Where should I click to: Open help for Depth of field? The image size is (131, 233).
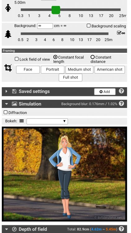(121, 229)
